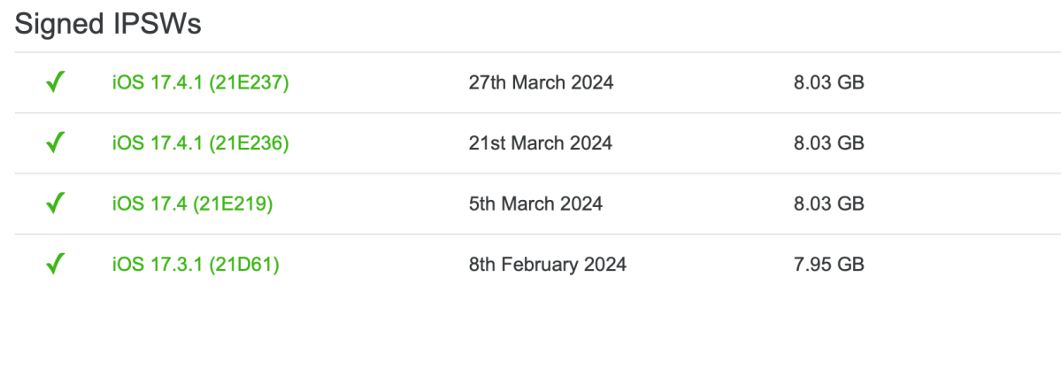Screen dimensions: 1061x369
Task: Click the 8.03 GB size for build 21E236
Action: coord(829,142)
